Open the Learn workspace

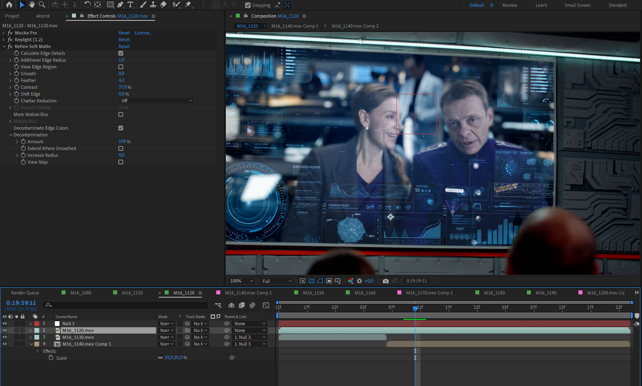pos(541,5)
